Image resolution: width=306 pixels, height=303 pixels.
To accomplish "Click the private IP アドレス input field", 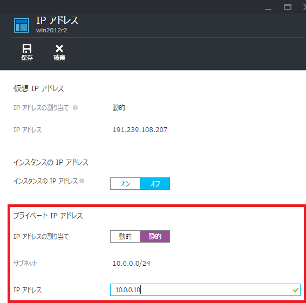I will click(205, 290).
